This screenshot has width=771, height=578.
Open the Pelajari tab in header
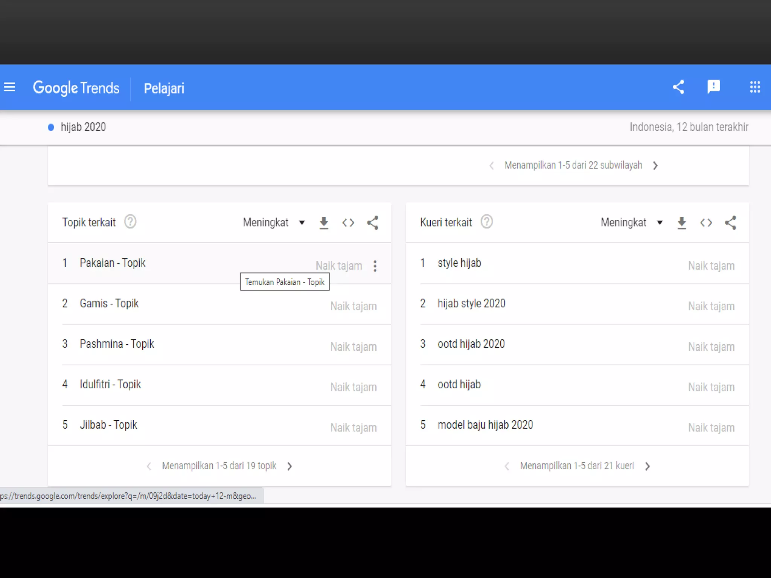click(164, 88)
